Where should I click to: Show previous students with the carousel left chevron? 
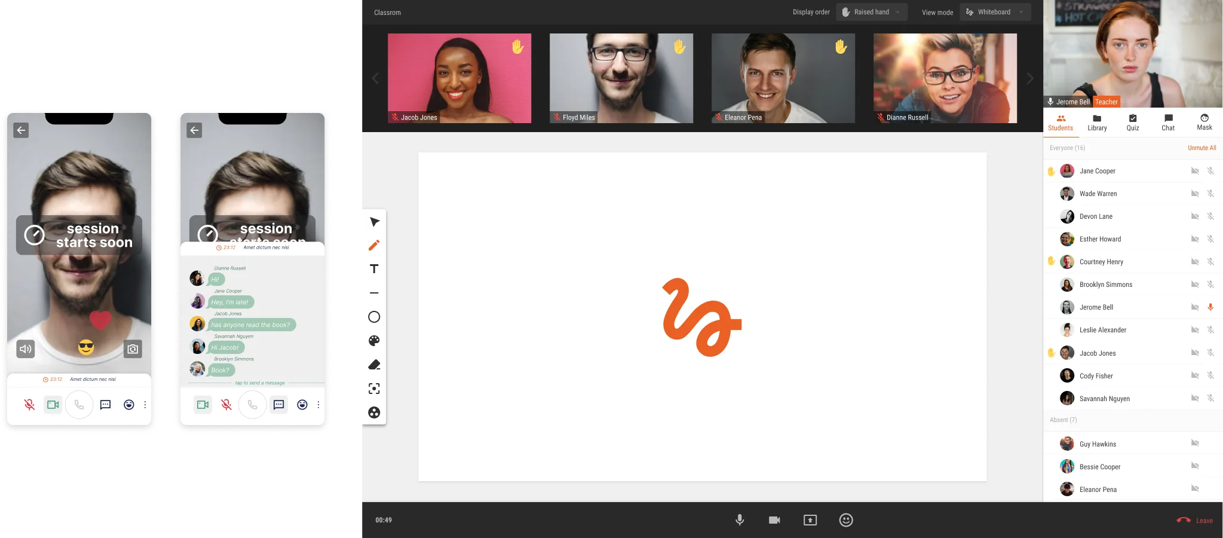click(x=375, y=78)
